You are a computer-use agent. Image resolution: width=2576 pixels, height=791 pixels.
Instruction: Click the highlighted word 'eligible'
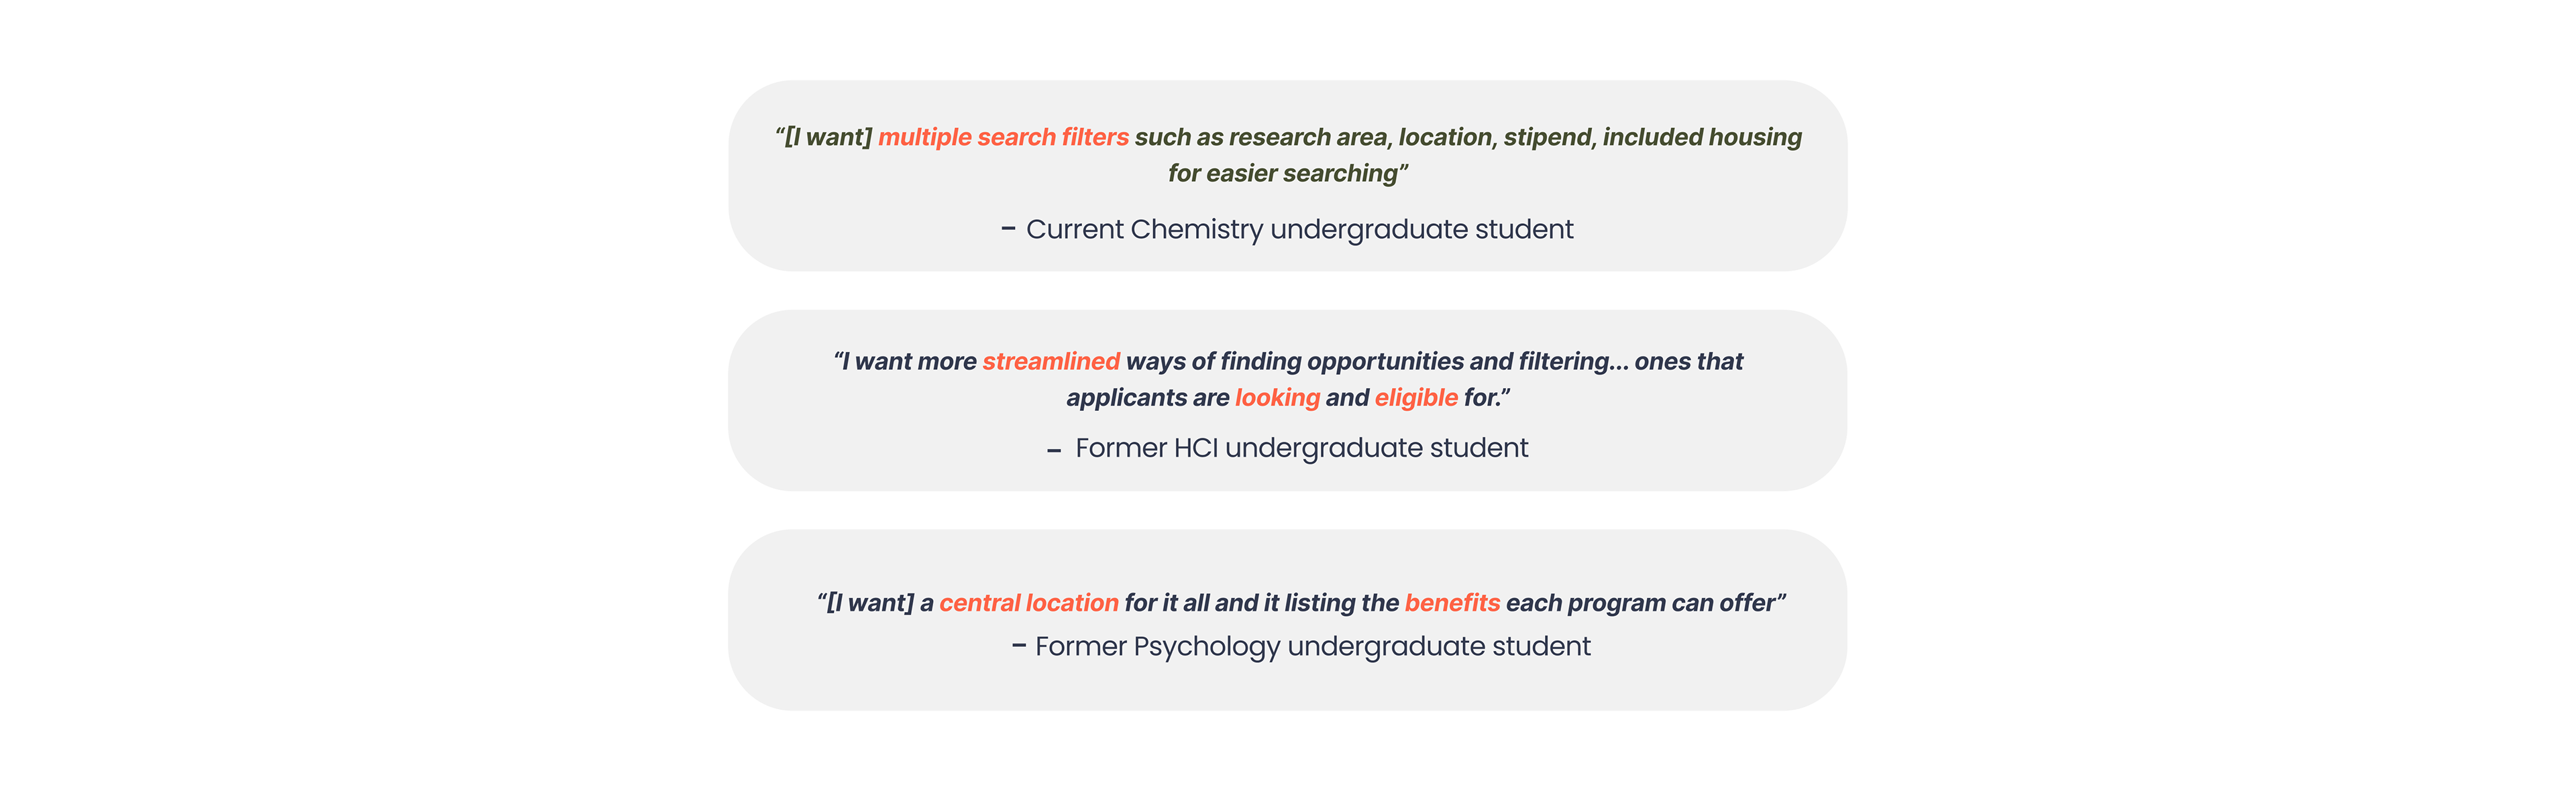[x=1416, y=398]
